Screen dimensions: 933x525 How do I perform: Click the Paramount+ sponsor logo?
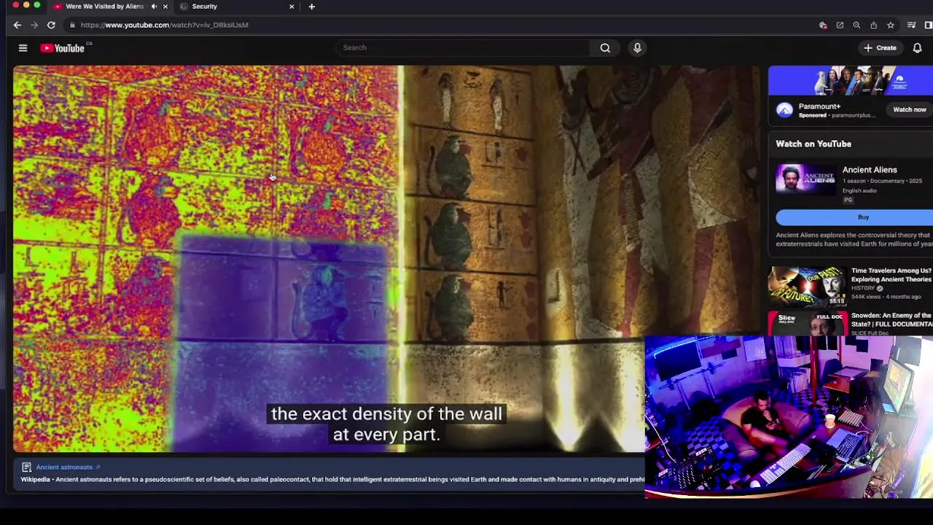pyautogui.click(x=784, y=109)
